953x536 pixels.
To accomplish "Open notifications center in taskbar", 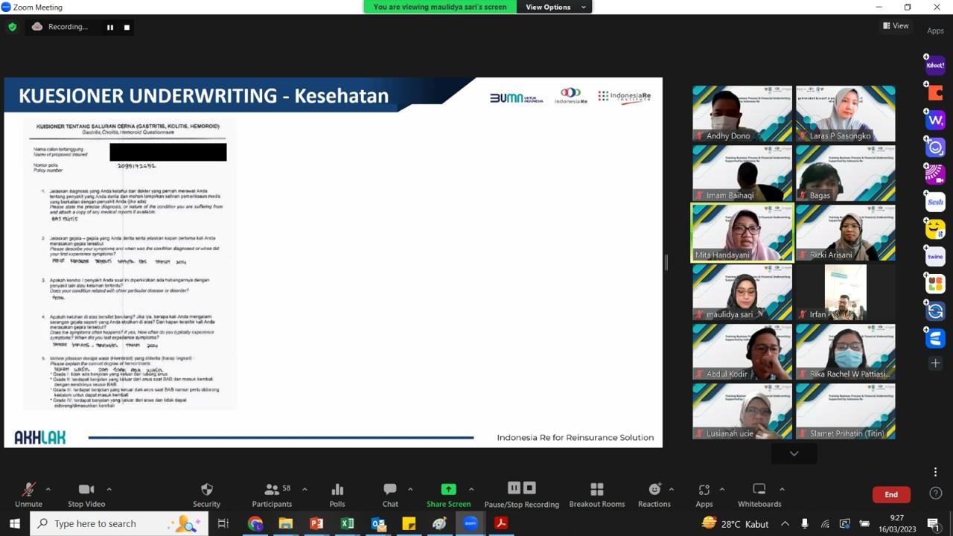I will tap(933, 523).
